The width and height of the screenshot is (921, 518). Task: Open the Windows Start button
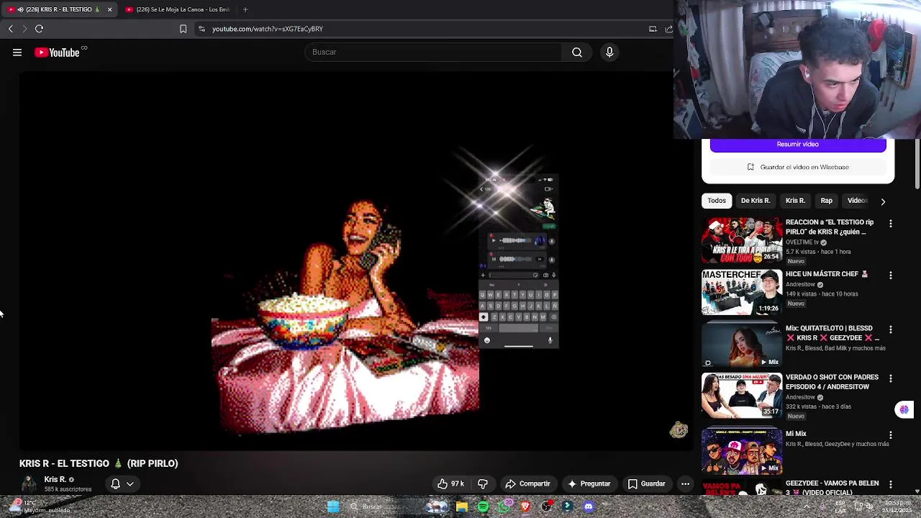tap(333, 507)
